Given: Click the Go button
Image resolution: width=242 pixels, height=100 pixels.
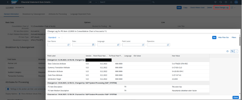Looking at the screenshot, I should click(214, 37).
